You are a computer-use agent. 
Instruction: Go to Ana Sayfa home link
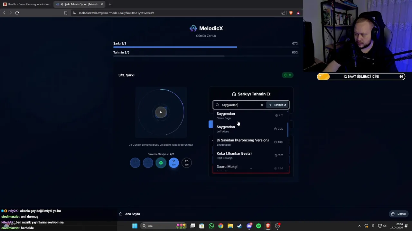pyautogui.click(x=130, y=214)
